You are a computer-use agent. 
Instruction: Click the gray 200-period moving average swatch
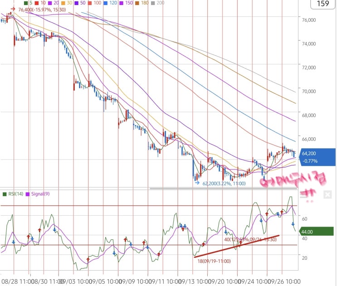pos(153,3)
